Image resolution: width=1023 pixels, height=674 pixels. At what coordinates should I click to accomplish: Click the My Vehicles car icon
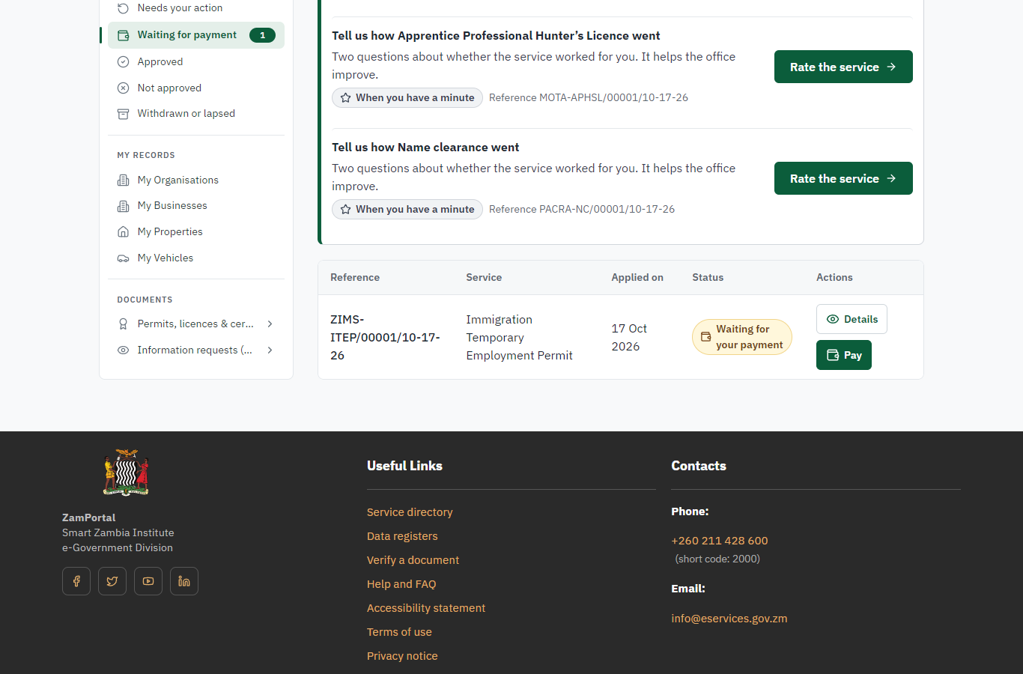click(x=124, y=258)
